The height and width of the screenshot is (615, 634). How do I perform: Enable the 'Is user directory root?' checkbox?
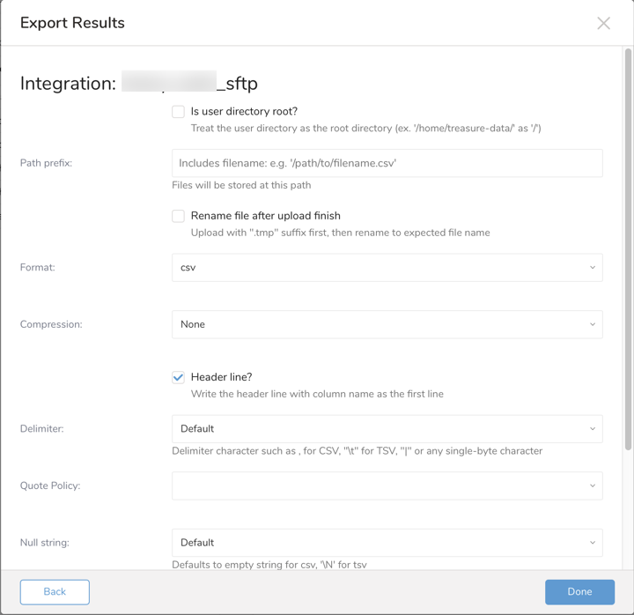click(x=179, y=112)
